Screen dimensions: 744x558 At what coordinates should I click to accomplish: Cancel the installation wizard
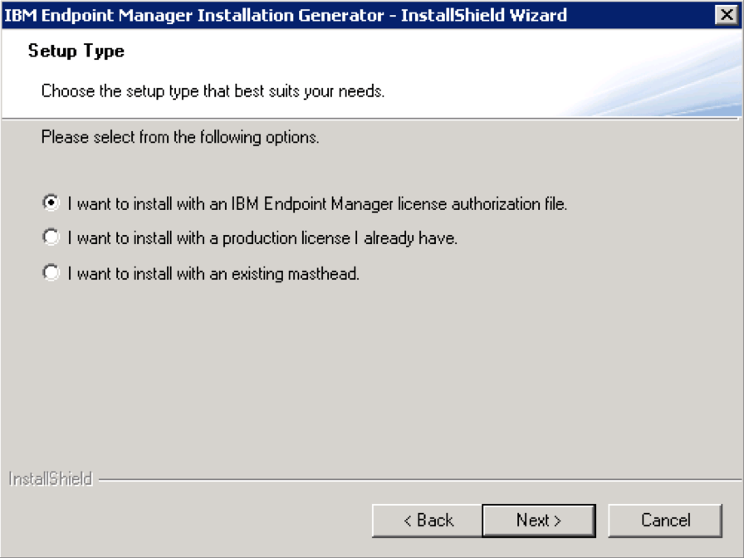tap(665, 521)
